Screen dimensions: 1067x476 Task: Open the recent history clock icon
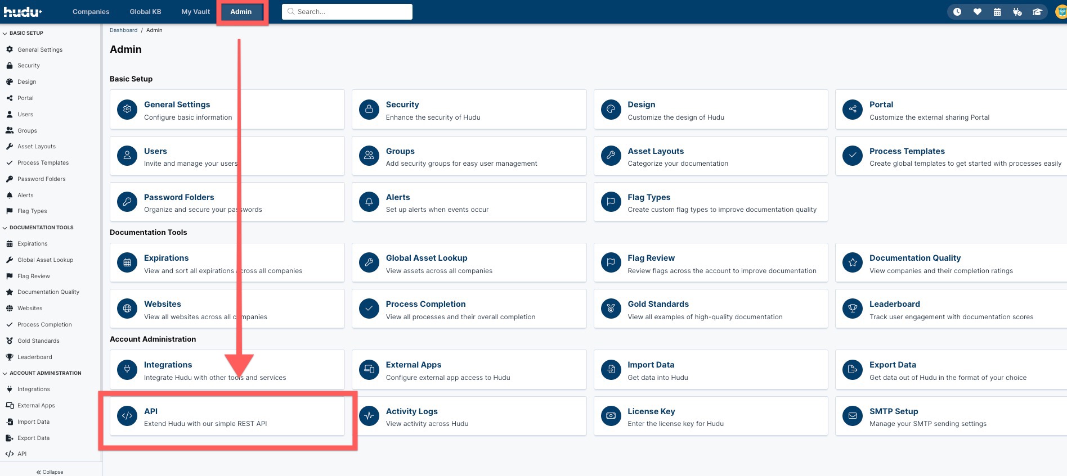click(x=957, y=12)
